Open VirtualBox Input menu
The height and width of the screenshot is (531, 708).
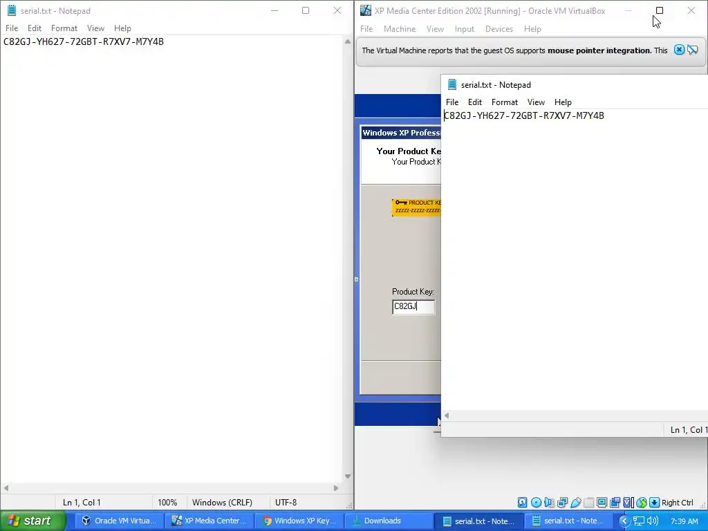tap(464, 29)
